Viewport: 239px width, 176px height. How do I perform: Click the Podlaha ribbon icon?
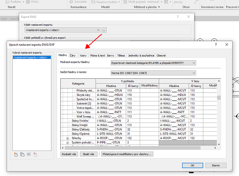(7, 2)
